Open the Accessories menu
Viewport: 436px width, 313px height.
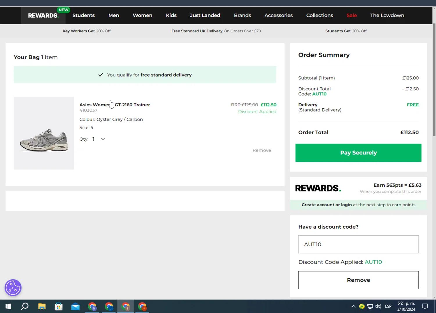[x=278, y=15]
